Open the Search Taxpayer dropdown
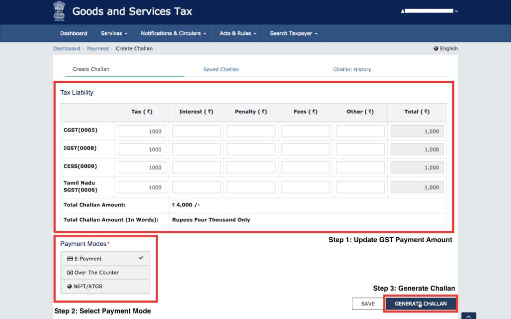Image resolution: width=511 pixels, height=319 pixels. [x=293, y=33]
